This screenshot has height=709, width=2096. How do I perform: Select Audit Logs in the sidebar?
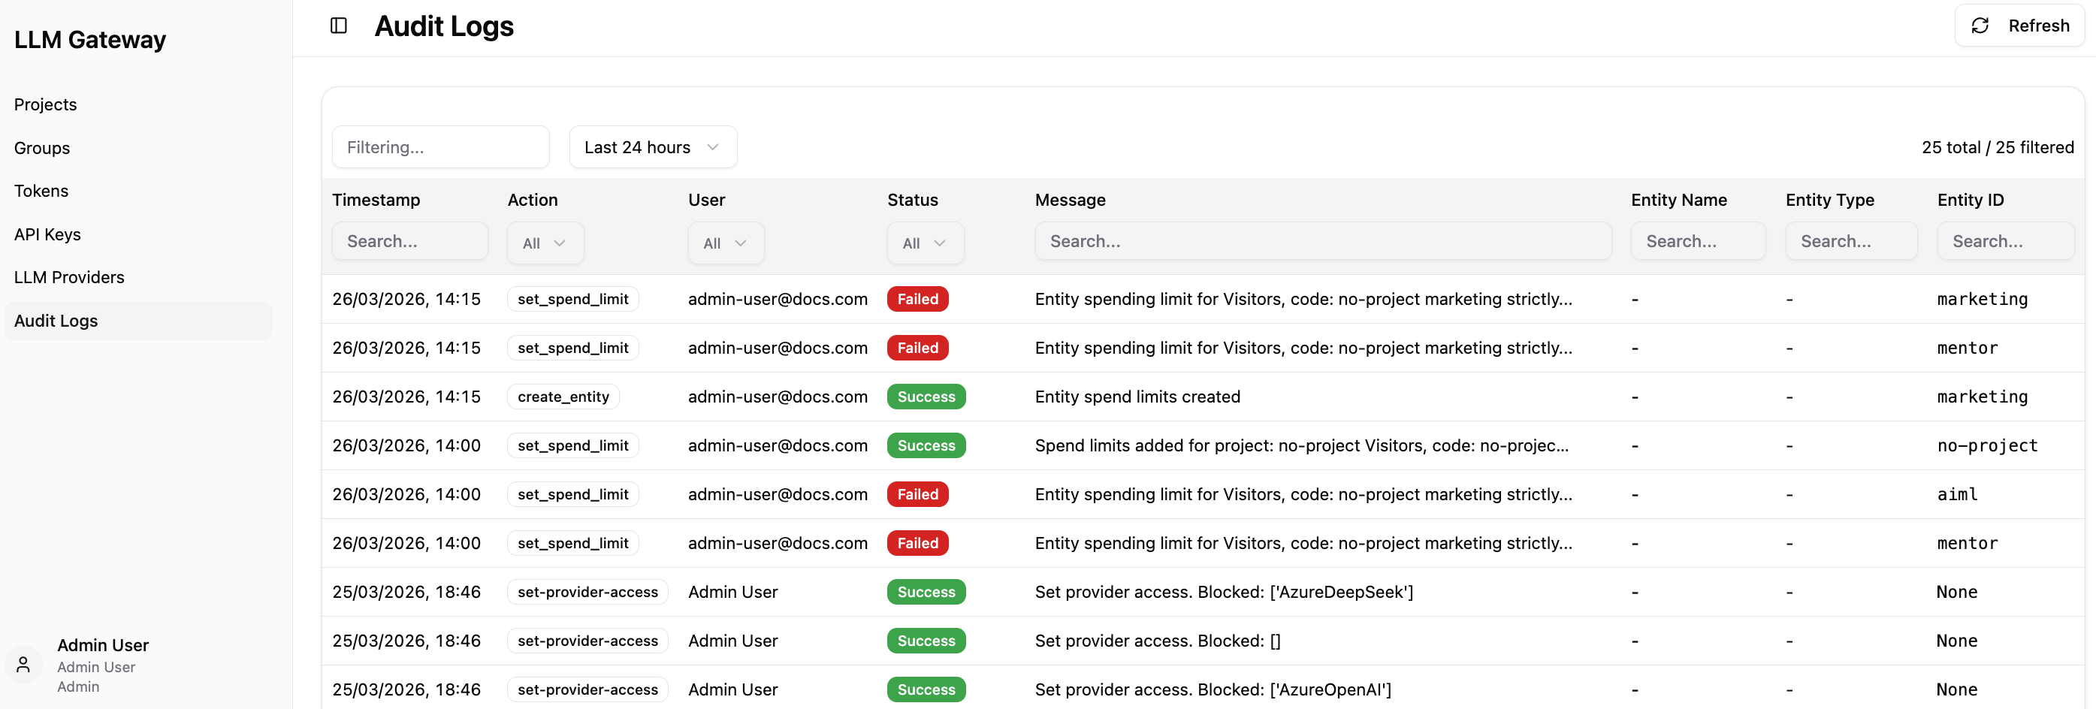point(138,321)
